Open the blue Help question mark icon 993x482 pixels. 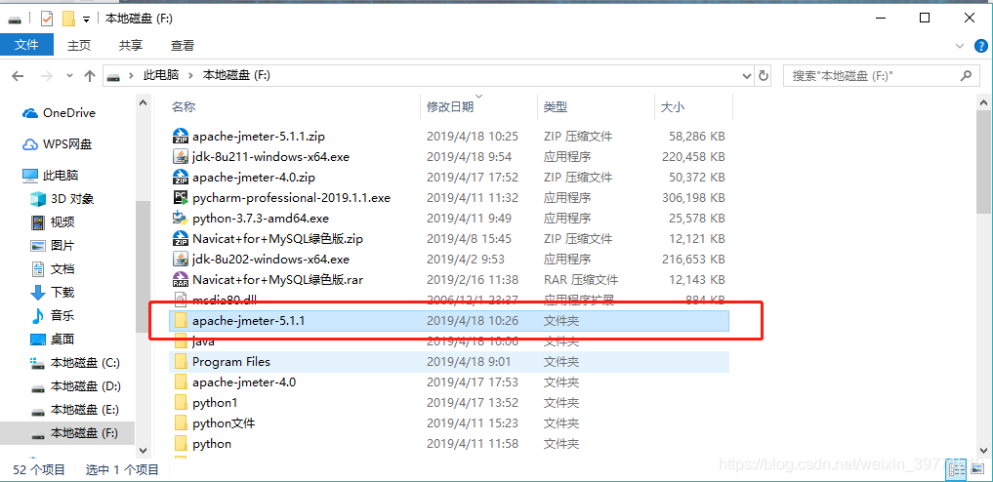pyautogui.click(x=980, y=46)
